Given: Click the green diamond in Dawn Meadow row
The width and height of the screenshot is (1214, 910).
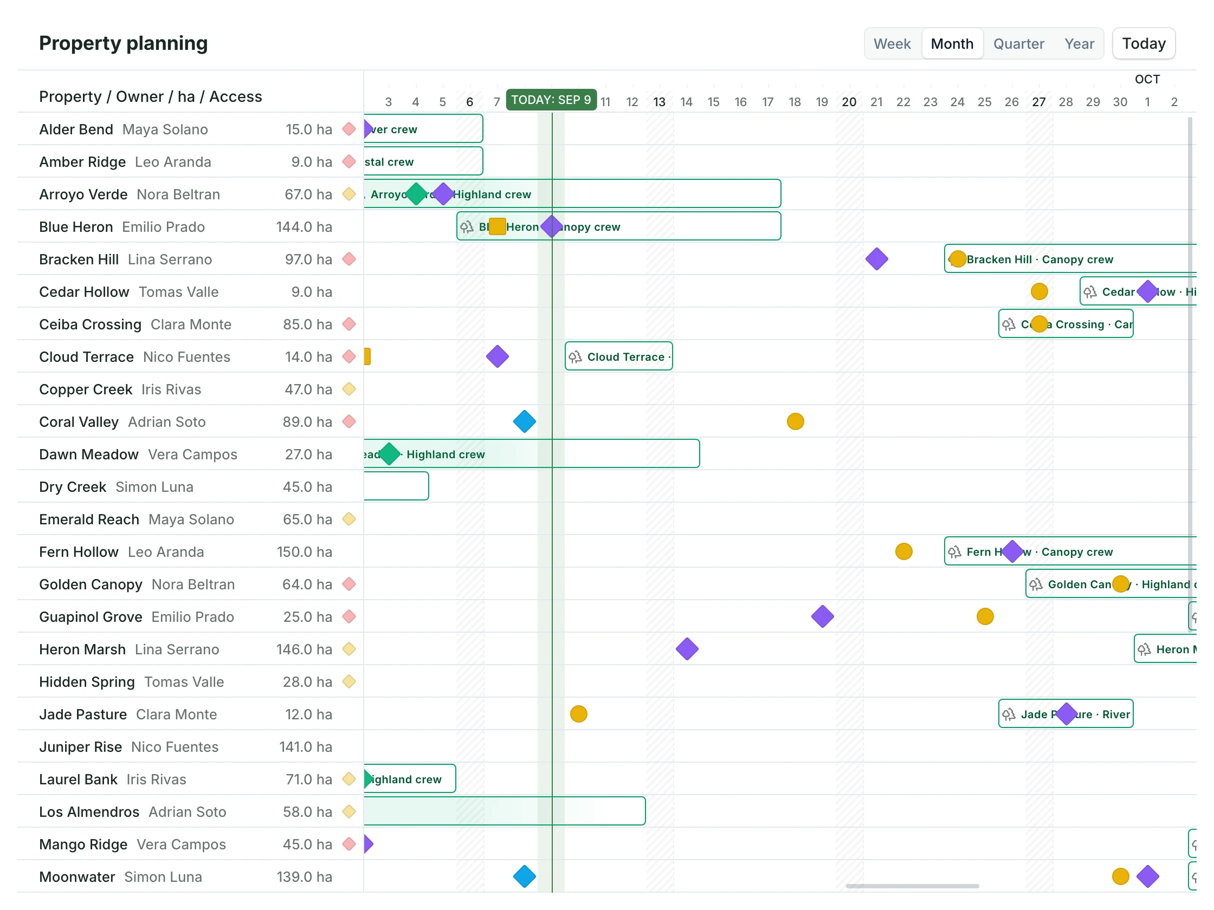Looking at the screenshot, I should pyautogui.click(x=389, y=454).
